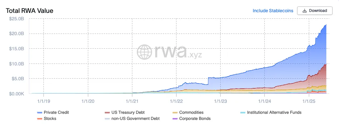Click the Stocks orange legend swatch

[40, 119]
